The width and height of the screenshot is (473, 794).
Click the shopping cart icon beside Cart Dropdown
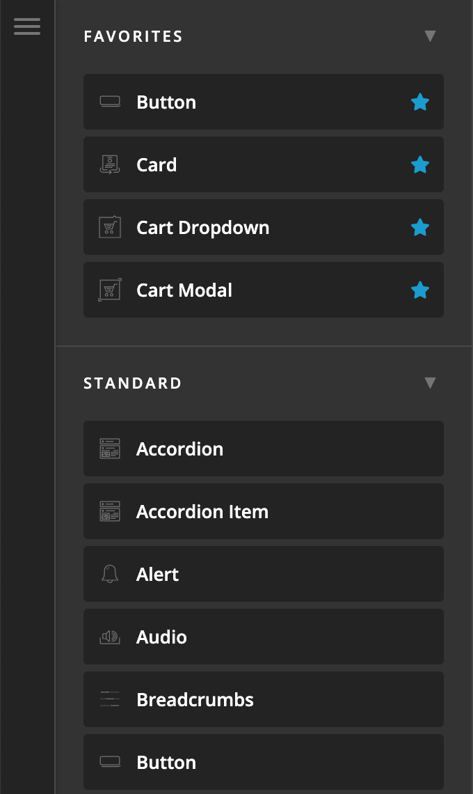pyautogui.click(x=109, y=227)
